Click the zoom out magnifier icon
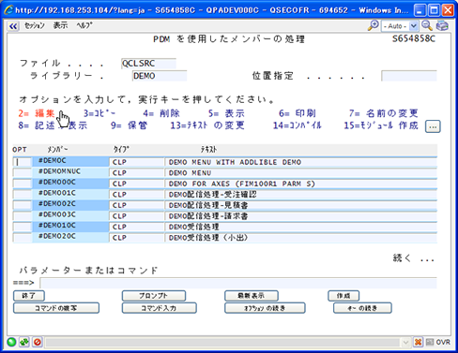 (x=427, y=26)
